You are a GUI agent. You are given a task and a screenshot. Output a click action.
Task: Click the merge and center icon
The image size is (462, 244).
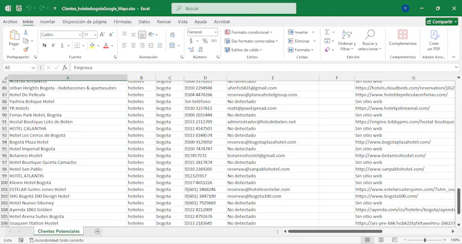point(172,46)
